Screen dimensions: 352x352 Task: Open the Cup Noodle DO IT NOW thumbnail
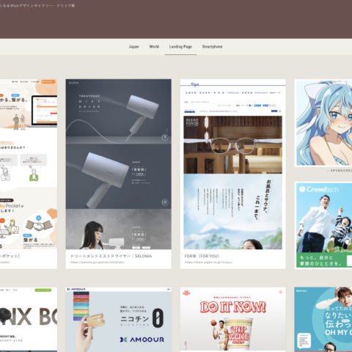tap(232, 320)
